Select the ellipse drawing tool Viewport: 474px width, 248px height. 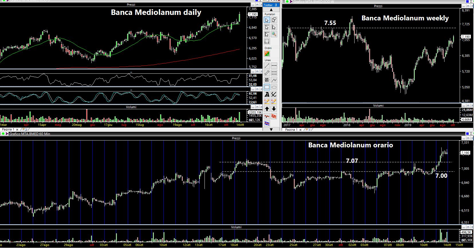coord(274,87)
